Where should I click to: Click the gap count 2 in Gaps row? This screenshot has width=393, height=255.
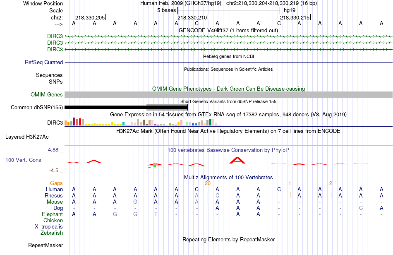(x=331, y=183)
